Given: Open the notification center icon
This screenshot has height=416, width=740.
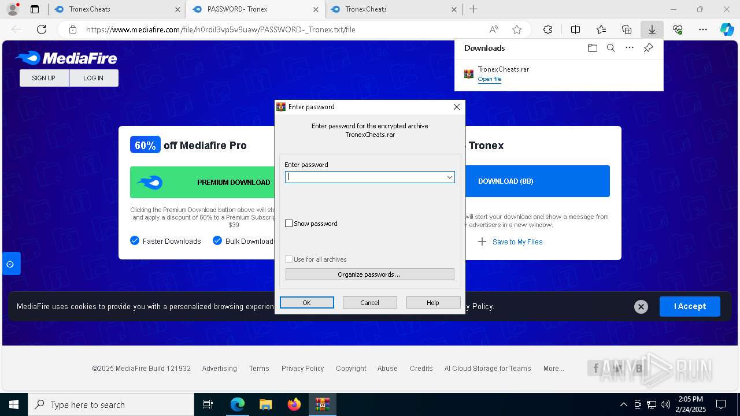Looking at the screenshot, I should pos(721,404).
